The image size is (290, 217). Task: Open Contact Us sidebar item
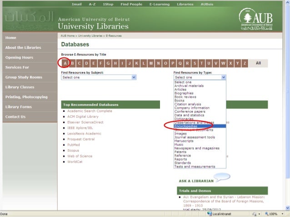(30, 117)
